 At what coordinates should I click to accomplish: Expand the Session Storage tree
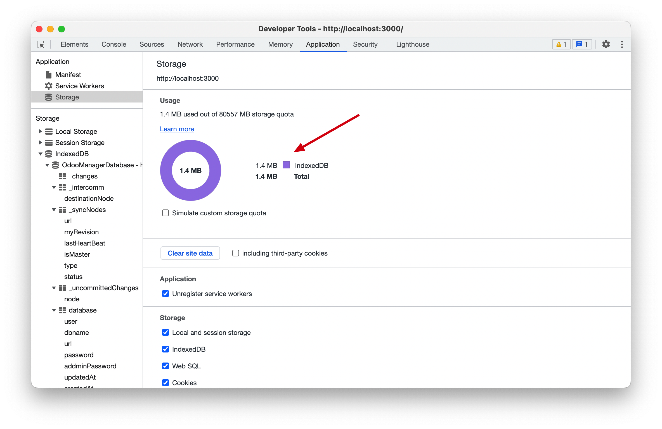point(40,143)
